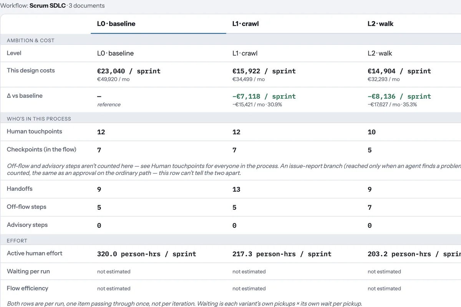Switch to the L0·baseline column tab

[158, 24]
